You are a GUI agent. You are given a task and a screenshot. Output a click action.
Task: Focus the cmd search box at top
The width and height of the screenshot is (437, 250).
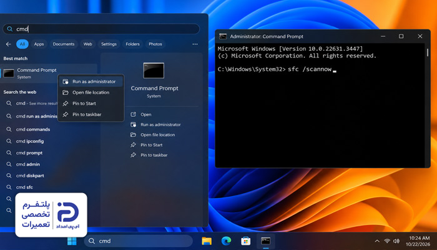[101, 29]
